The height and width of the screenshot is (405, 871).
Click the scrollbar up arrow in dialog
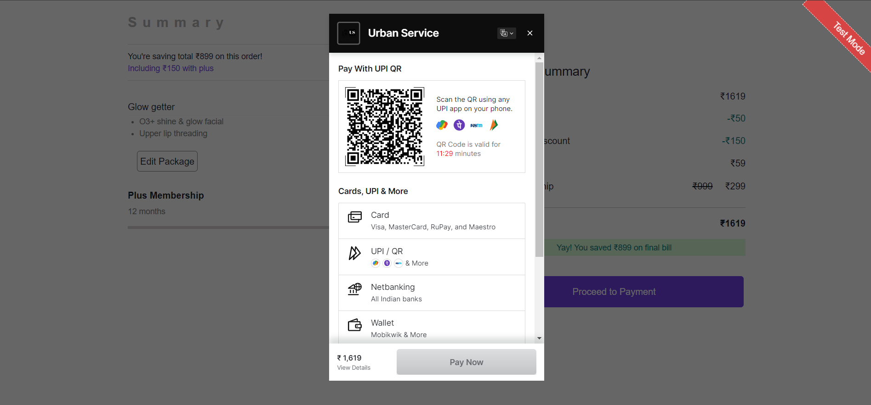pos(539,58)
